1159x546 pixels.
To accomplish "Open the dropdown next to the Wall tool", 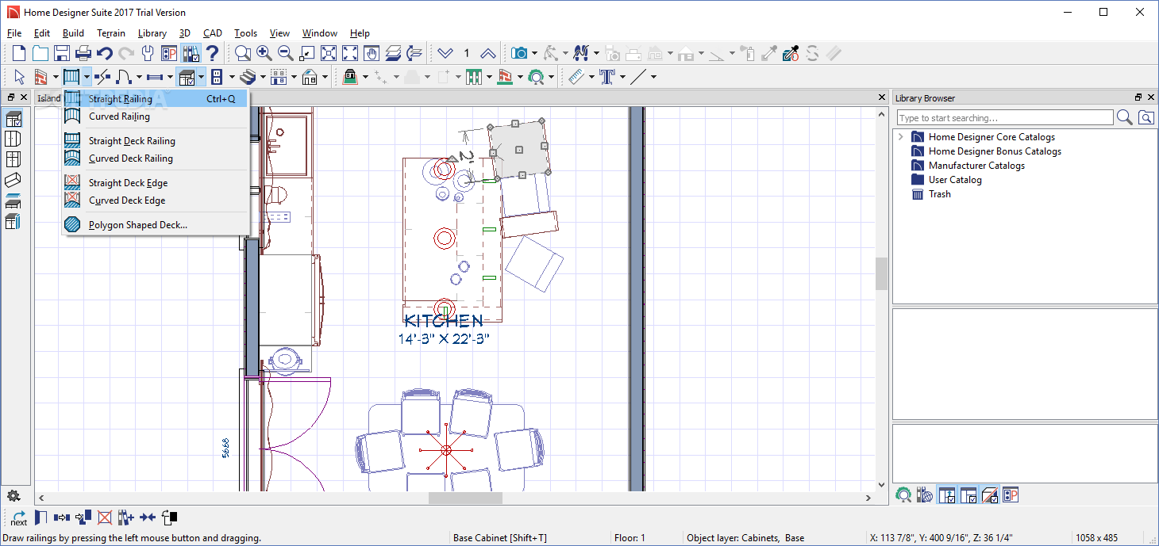I will [x=56, y=77].
